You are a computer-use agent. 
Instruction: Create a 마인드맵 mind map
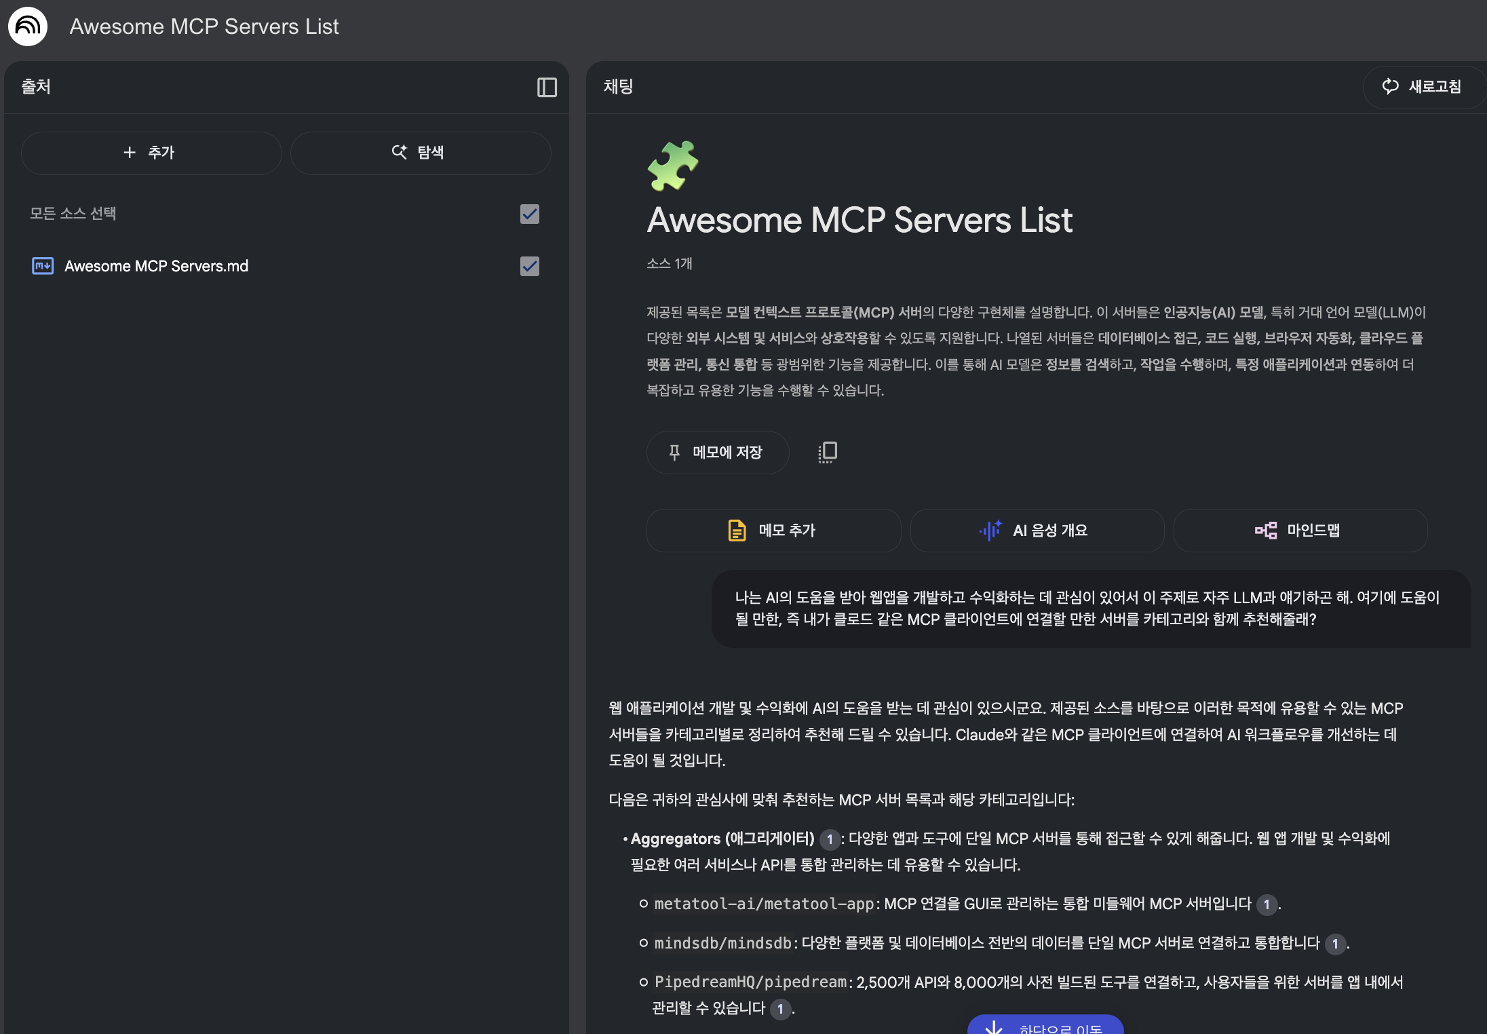pyautogui.click(x=1300, y=530)
